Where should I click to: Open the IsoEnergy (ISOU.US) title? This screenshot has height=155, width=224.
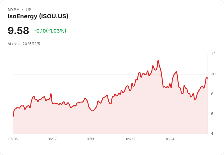(38, 16)
